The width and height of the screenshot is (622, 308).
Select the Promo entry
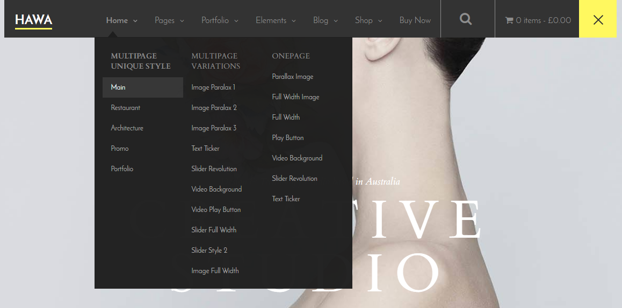click(x=120, y=149)
